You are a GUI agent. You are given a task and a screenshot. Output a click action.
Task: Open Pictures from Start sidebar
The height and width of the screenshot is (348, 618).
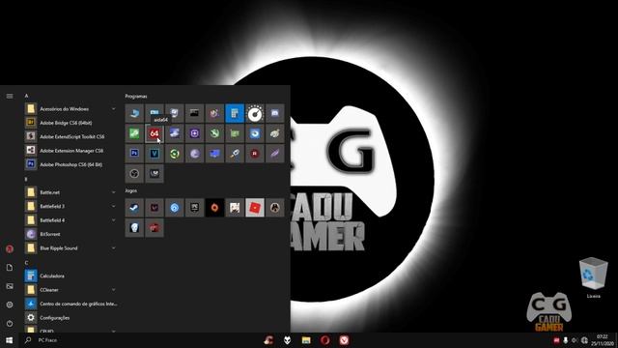(10, 286)
